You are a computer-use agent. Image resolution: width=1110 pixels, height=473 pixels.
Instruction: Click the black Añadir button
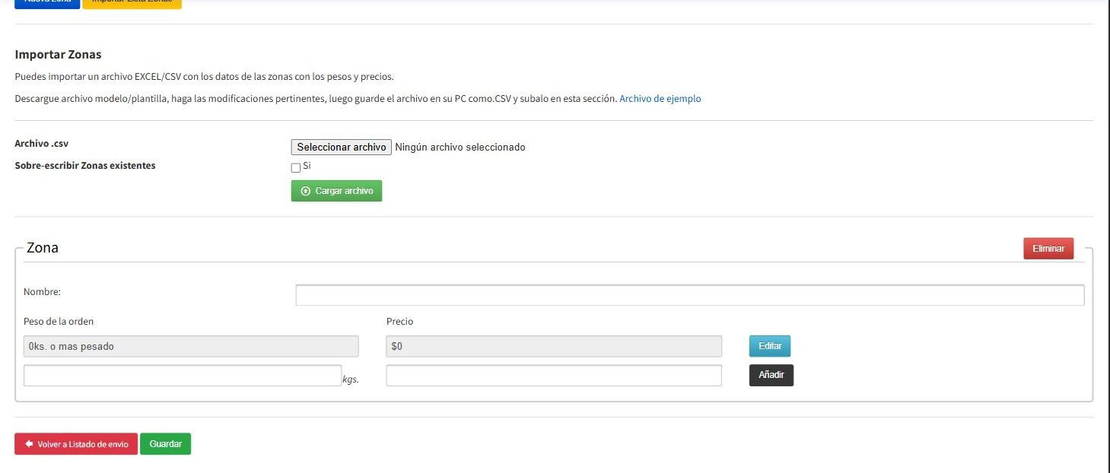pyautogui.click(x=771, y=376)
